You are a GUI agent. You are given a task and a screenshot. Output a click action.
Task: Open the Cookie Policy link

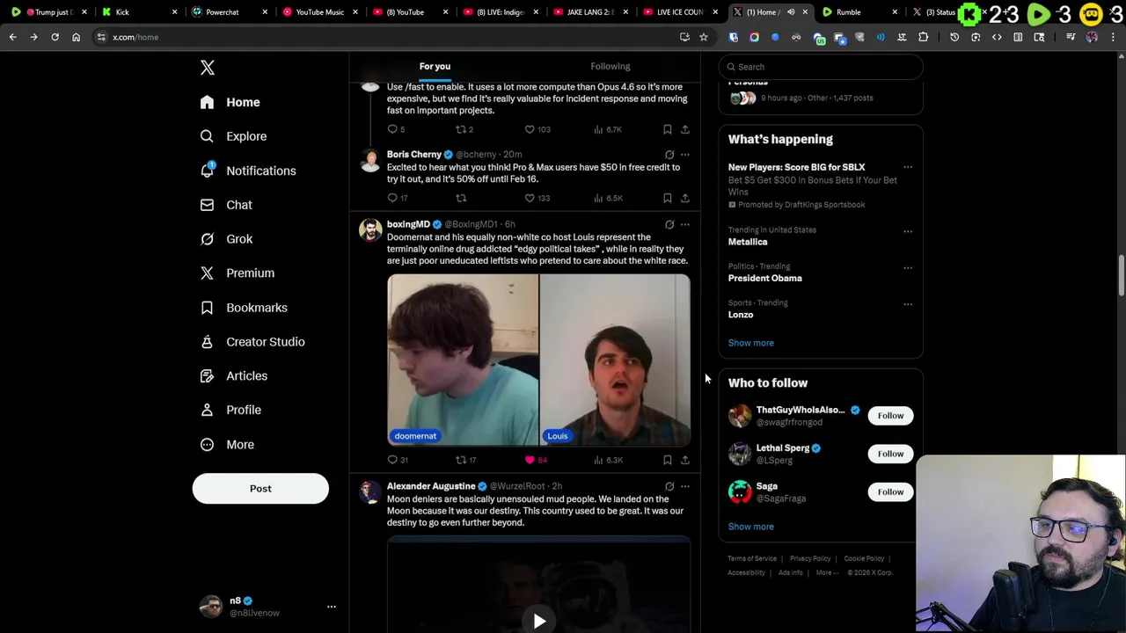(864, 559)
